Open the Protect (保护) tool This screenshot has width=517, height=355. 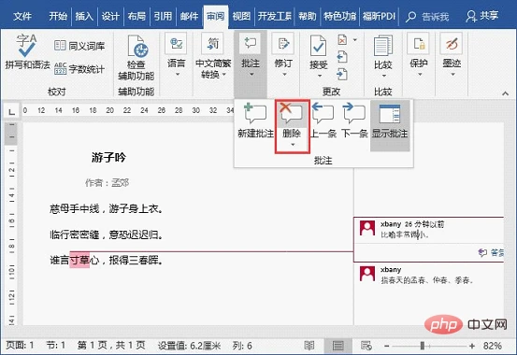point(419,55)
